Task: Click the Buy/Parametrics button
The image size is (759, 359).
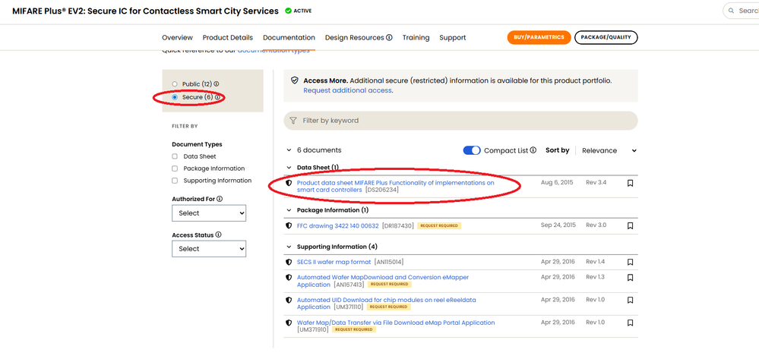Action: [x=539, y=37]
